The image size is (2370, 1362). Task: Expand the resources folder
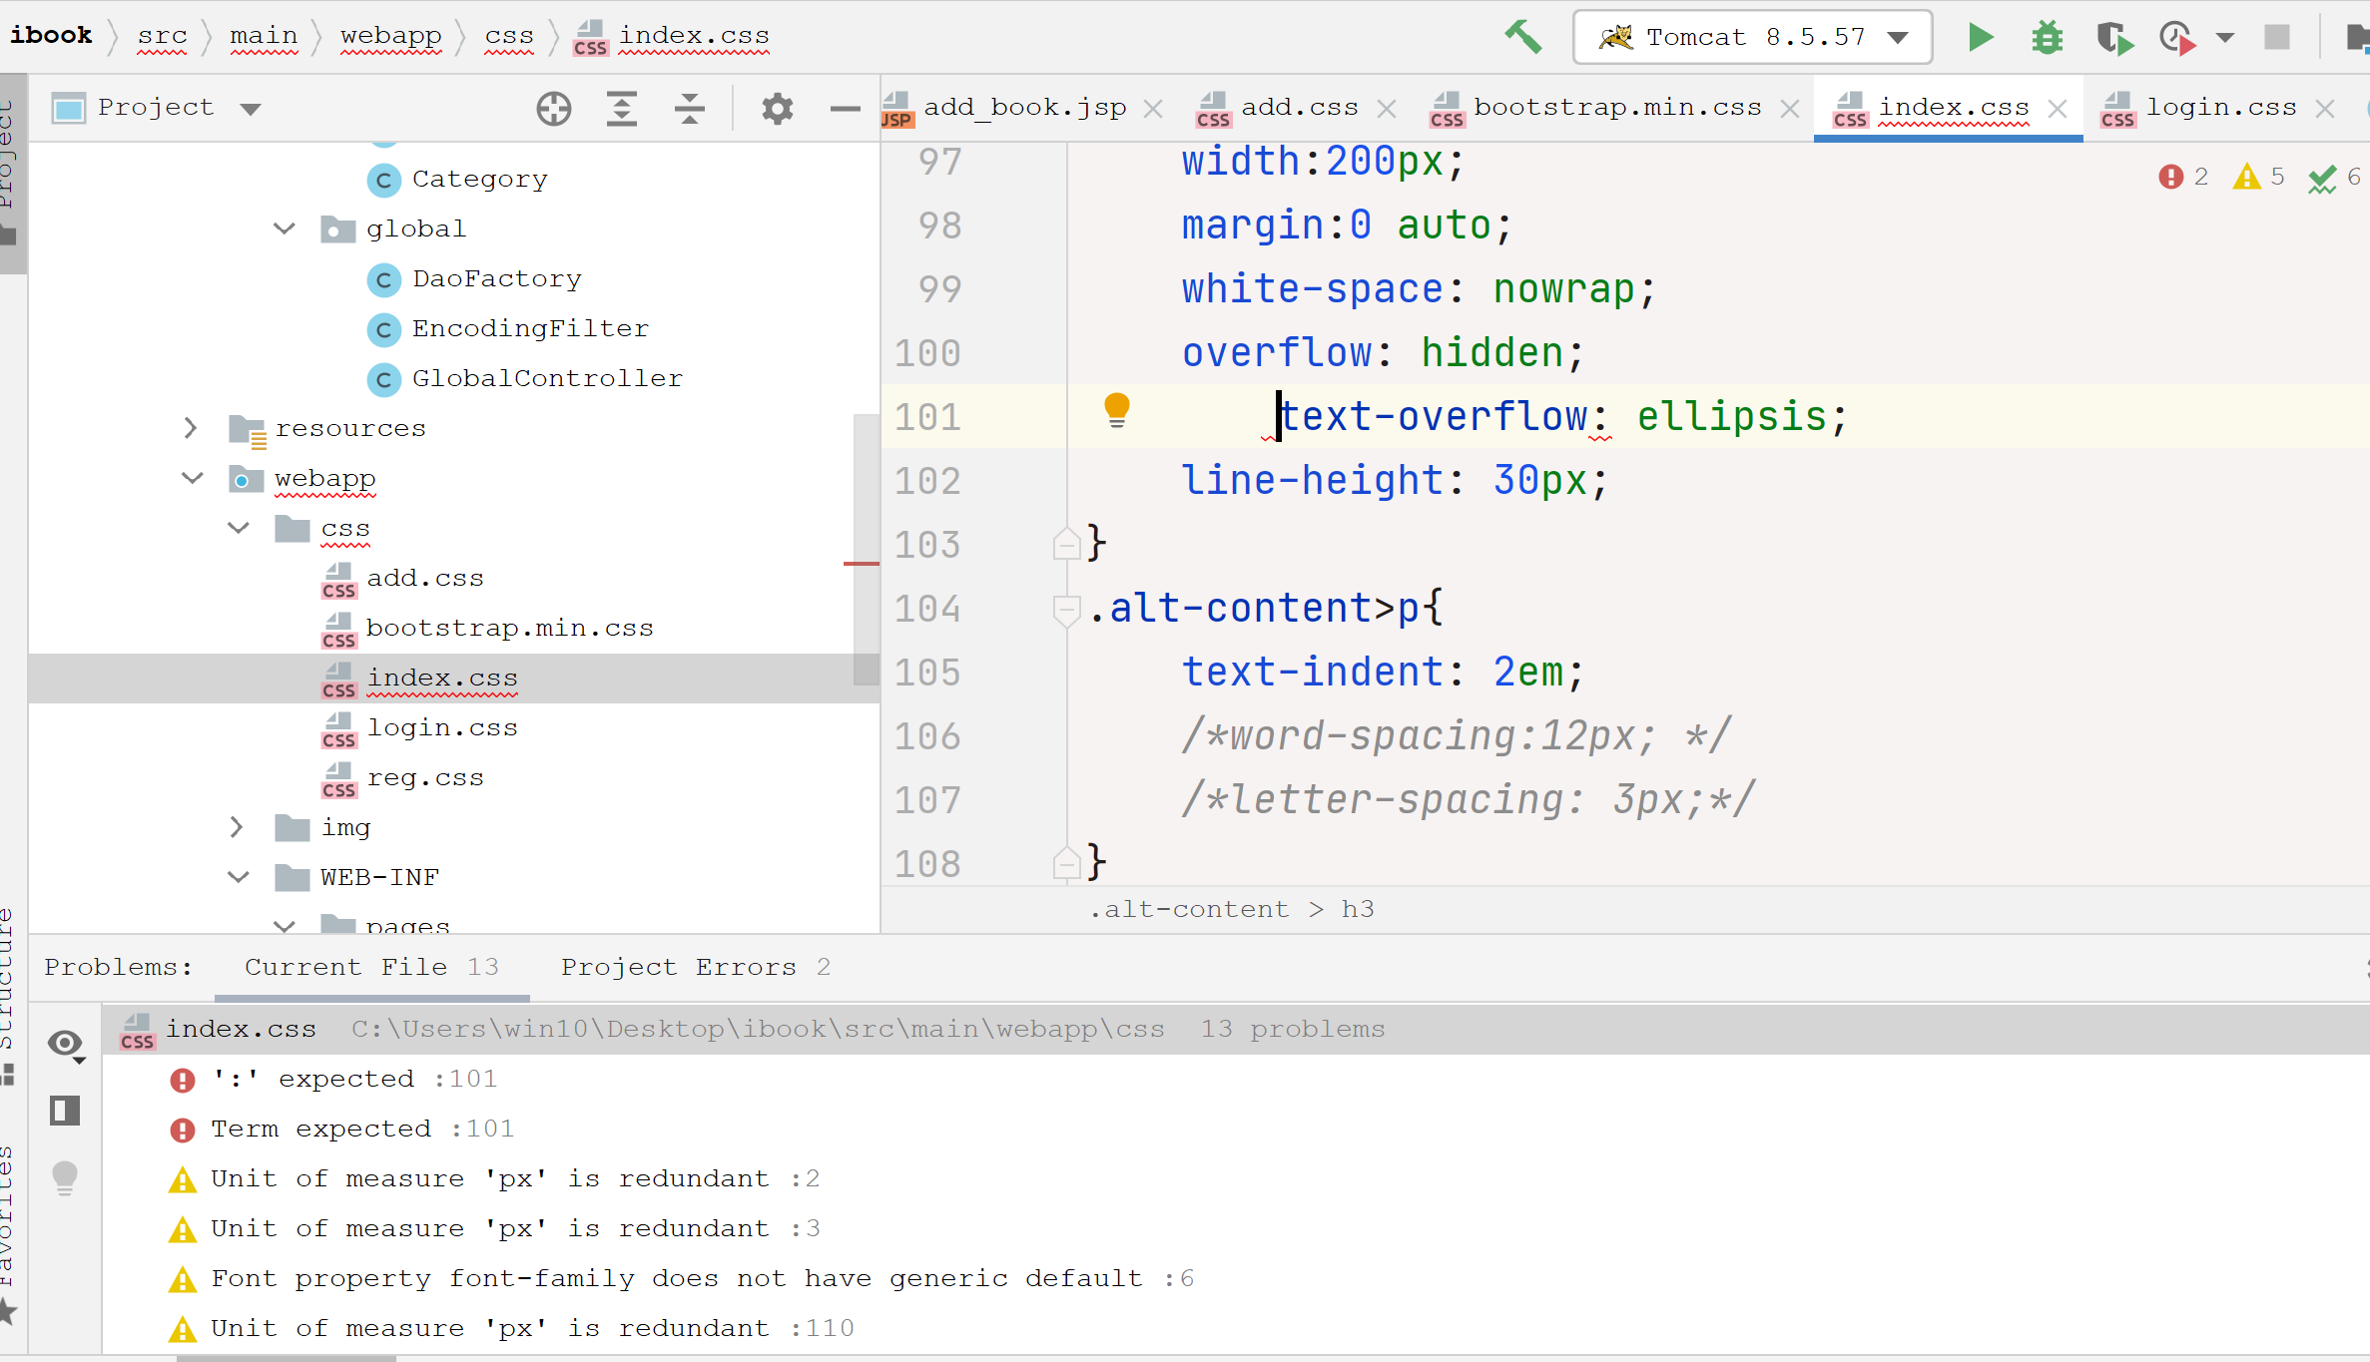tap(191, 426)
